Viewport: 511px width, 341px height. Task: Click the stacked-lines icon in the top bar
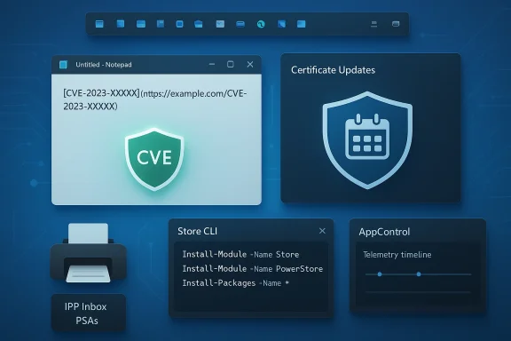tap(373, 24)
